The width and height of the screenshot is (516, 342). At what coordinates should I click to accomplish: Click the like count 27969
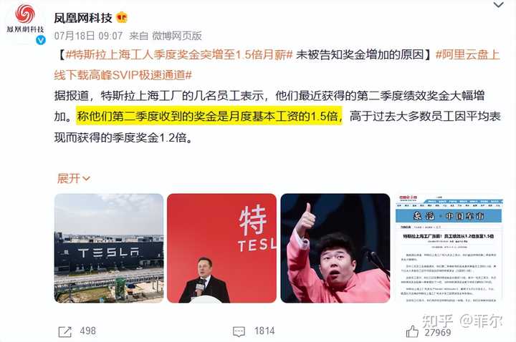(438, 333)
